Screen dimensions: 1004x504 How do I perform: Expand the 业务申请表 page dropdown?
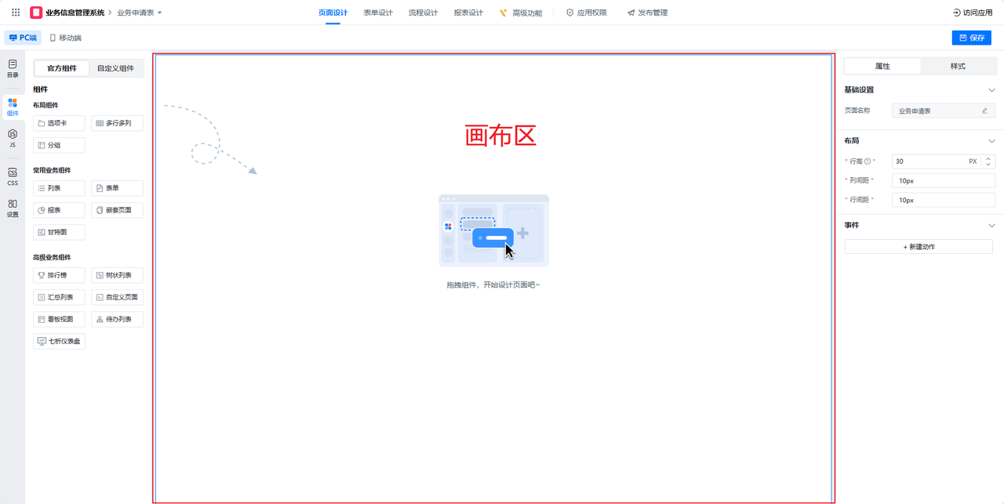160,13
